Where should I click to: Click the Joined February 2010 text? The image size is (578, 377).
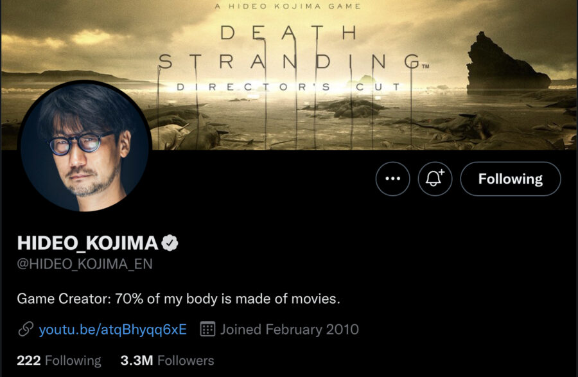[x=290, y=329]
